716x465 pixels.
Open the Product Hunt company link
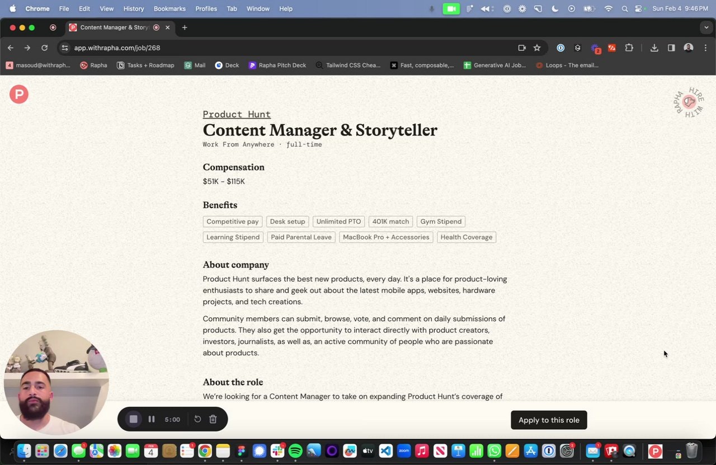pos(237,114)
